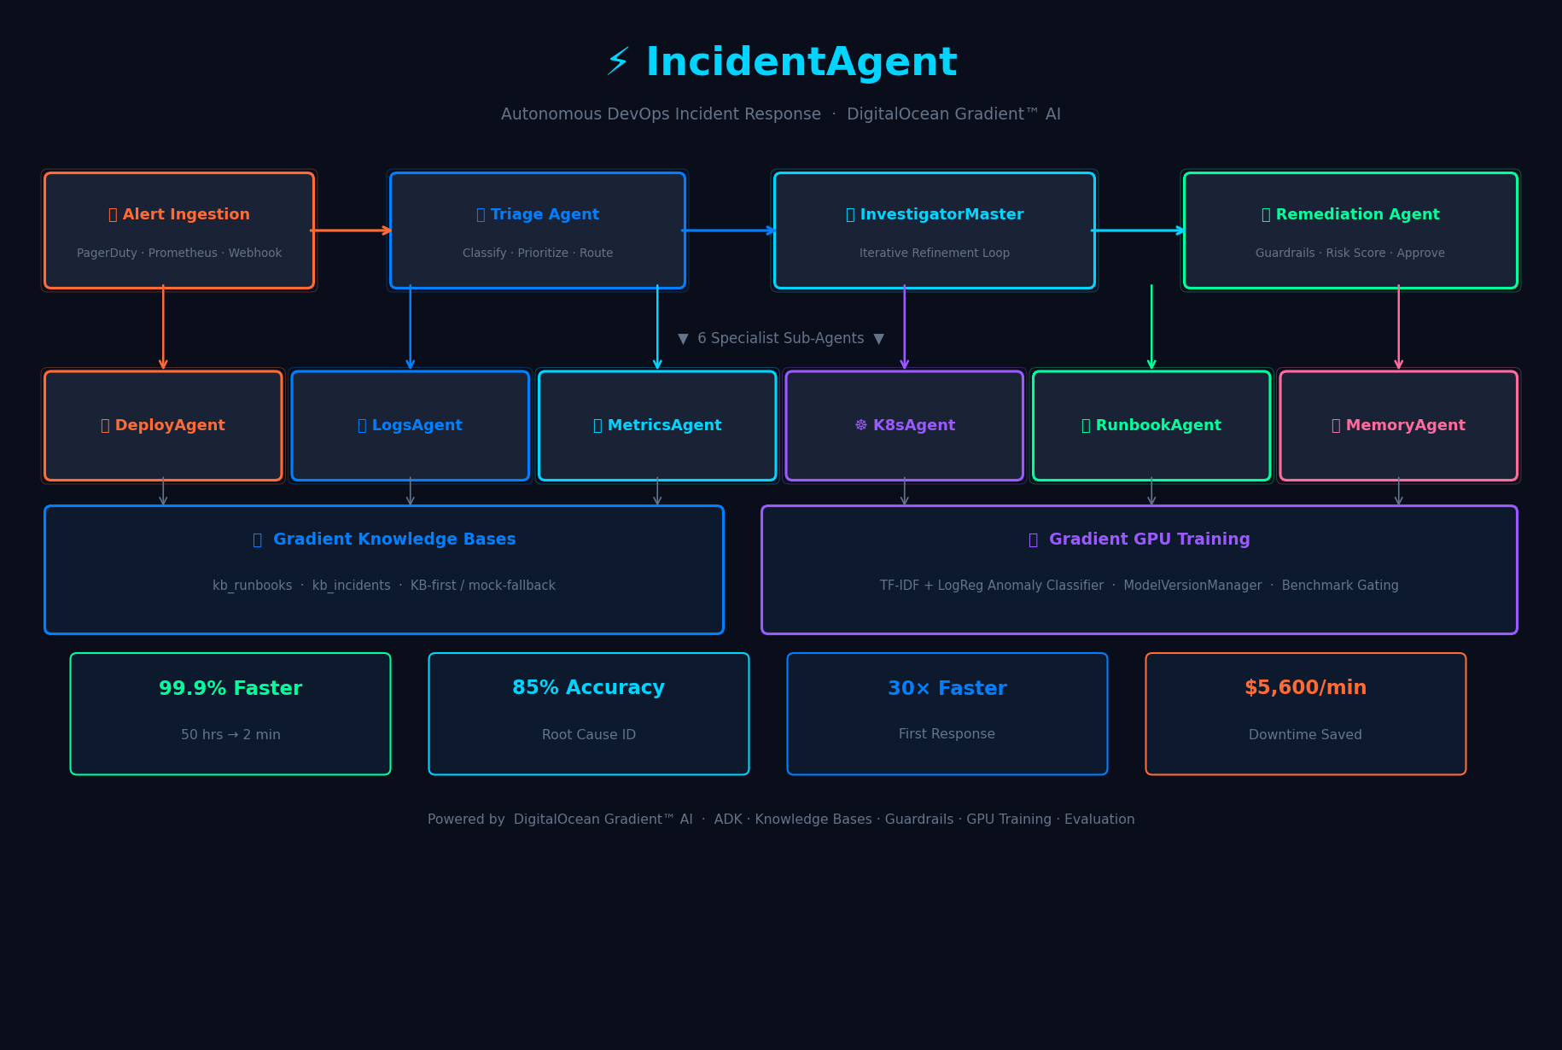Screen dimensions: 1562x1050
Task: Open the DeployAgent box
Action: pyautogui.click(x=163, y=426)
